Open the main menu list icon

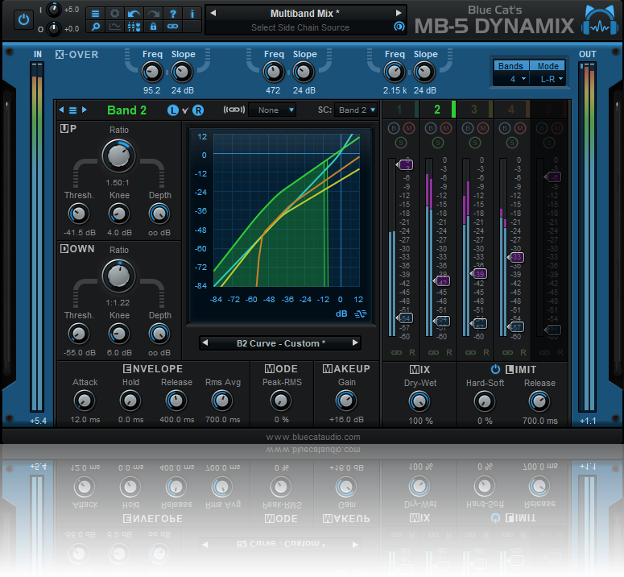[96, 14]
